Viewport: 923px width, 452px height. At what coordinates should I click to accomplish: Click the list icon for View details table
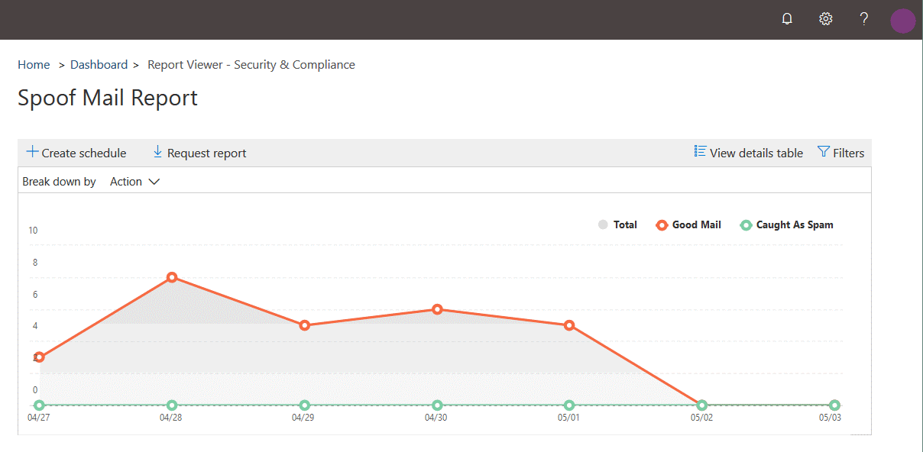click(x=700, y=152)
